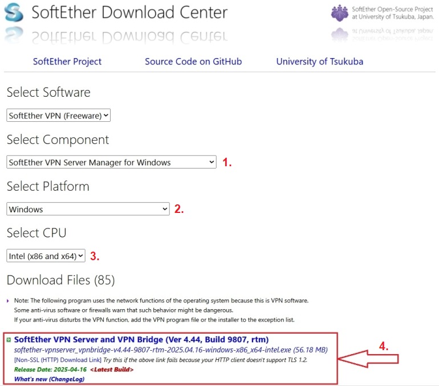This screenshot has height=386, width=439.
Task: Click the Download Files (85) heading
Action: tap(60, 280)
